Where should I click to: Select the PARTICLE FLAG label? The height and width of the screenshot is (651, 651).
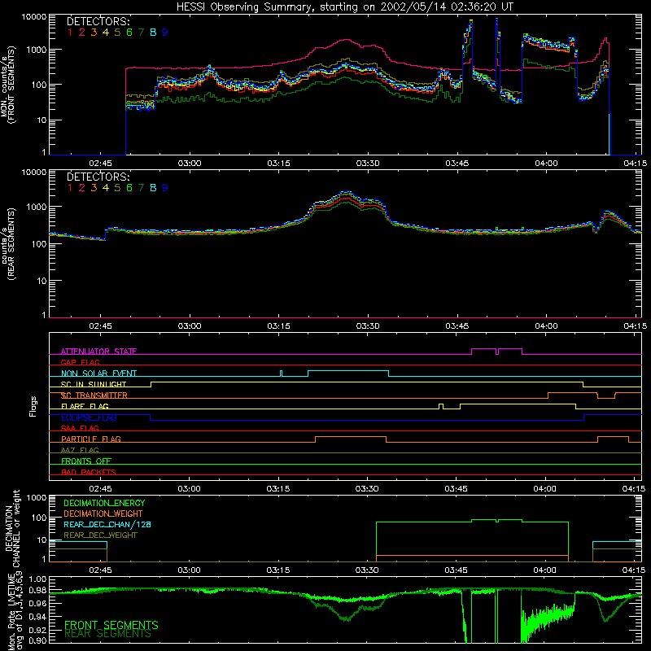pyautogui.click(x=91, y=439)
